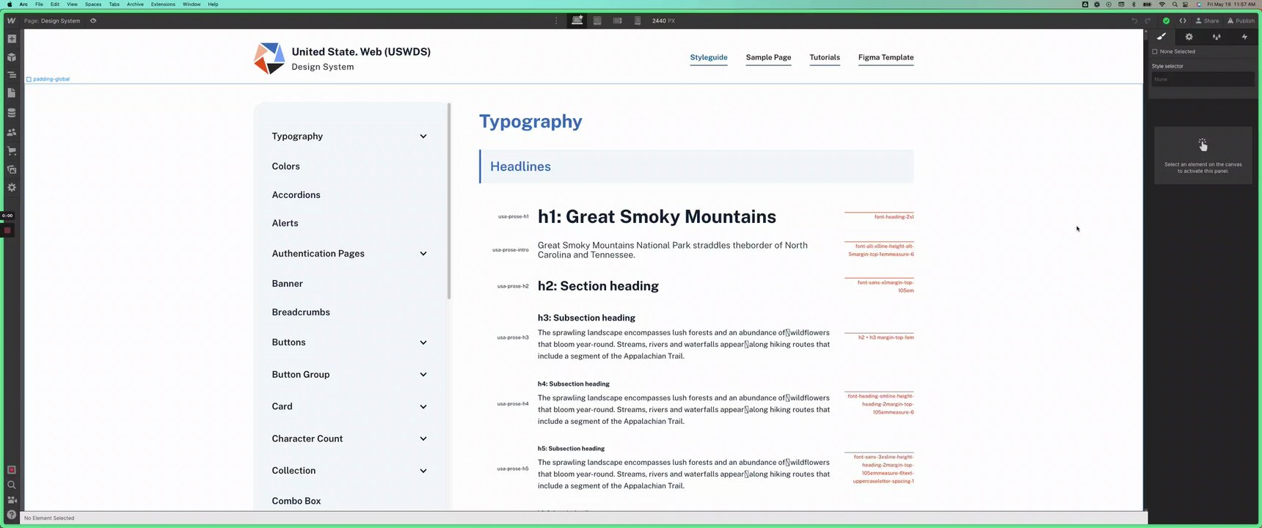Click the red stop recording button
Screen dimensions: 1262x528
[7, 230]
